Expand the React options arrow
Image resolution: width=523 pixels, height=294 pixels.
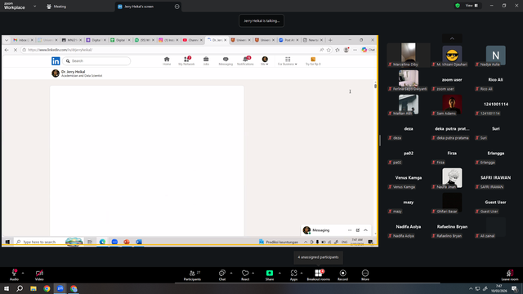[x=253, y=273]
